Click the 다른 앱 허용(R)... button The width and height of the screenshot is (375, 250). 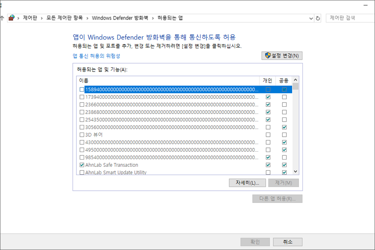click(277, 199)
